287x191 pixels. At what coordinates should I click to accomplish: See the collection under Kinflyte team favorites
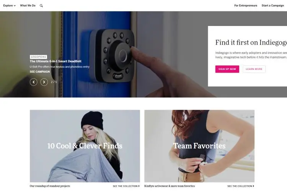241,186
